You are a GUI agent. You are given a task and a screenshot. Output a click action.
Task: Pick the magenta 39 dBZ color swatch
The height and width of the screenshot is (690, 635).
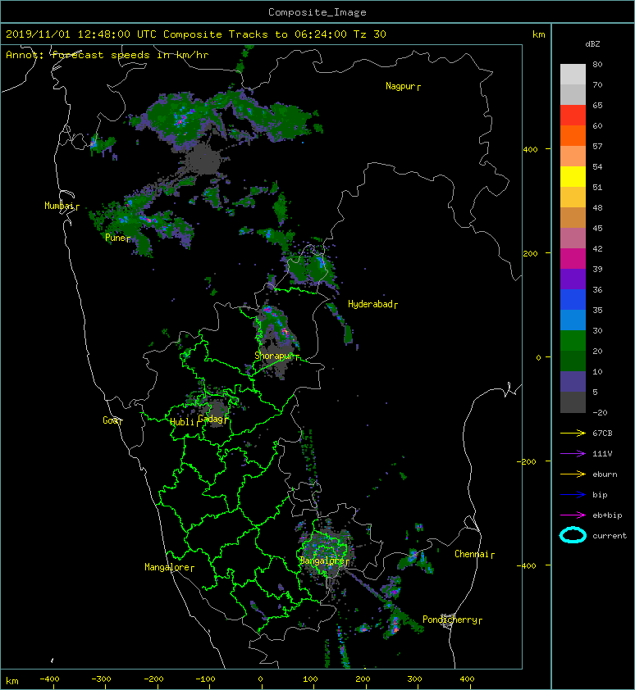573,259
